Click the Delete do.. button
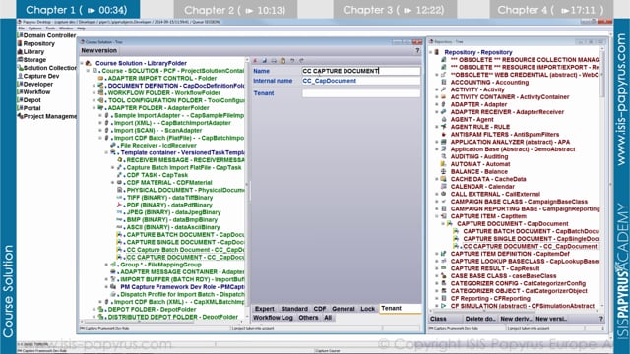 tap(479, 319)
